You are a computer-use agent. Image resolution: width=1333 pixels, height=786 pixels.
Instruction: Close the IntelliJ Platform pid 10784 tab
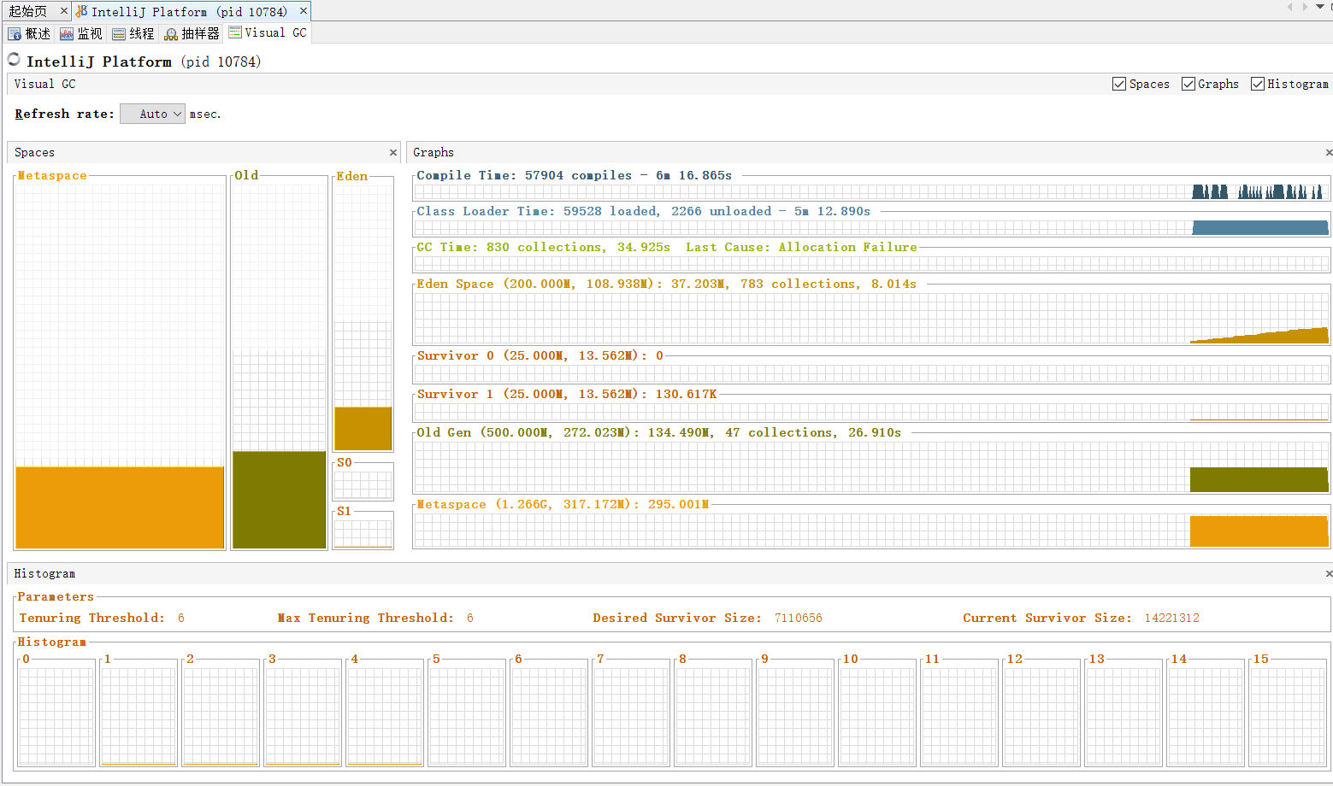(x=303, y=11)
